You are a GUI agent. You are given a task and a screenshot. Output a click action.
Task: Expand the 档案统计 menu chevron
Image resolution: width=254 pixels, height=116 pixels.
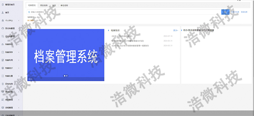pyautogui.click(x=19, y=68)
